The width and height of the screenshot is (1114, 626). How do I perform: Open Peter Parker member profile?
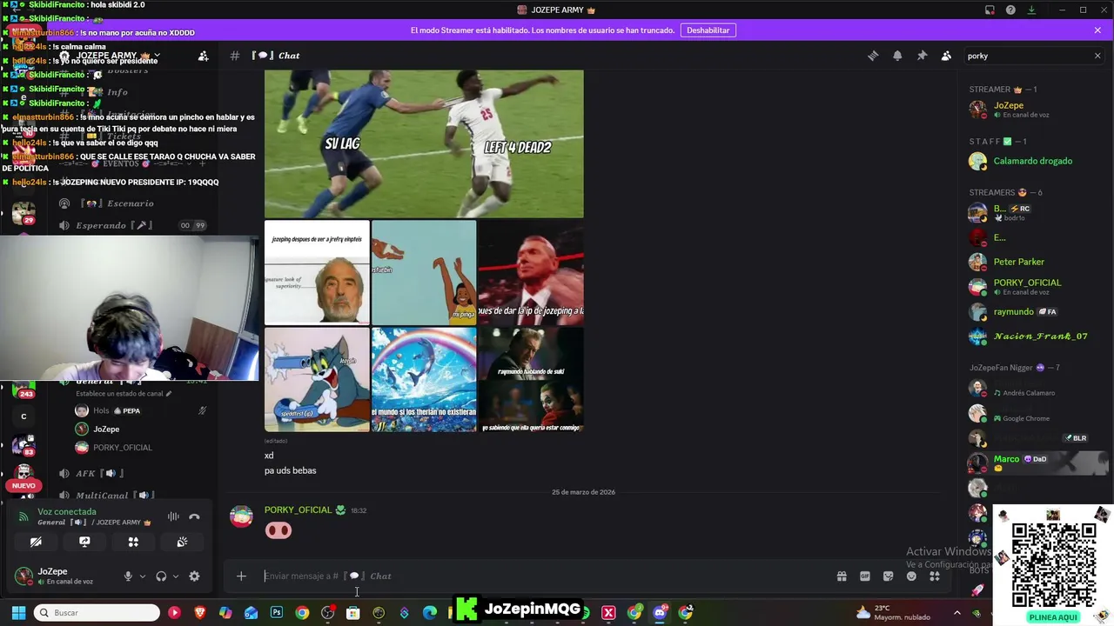[1018, 262]
